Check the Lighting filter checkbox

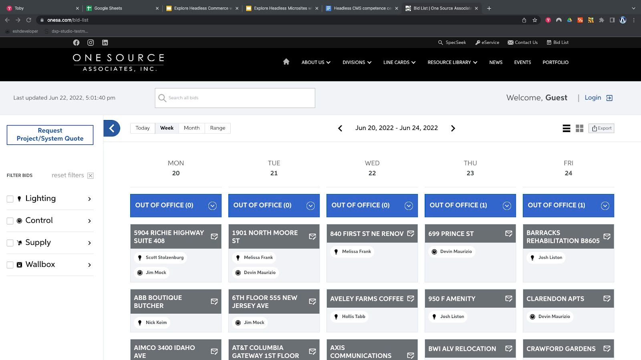(x=10, y=199)
